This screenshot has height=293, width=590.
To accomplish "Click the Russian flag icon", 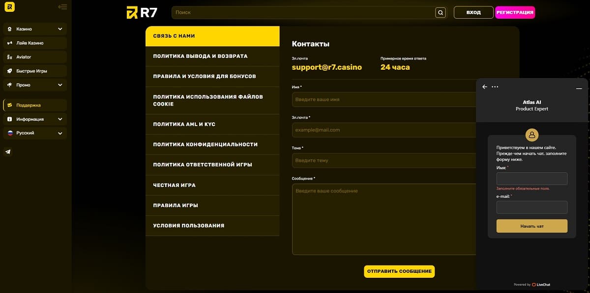I will pyautogui.click(x=9, y=133).
